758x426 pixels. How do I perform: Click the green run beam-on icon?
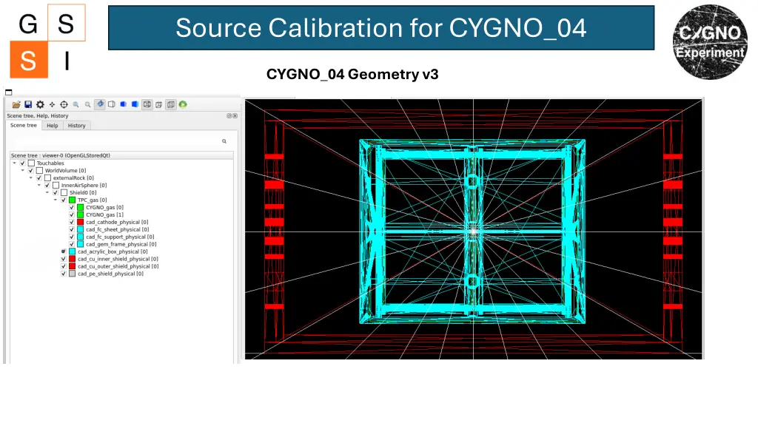(182, 105)
